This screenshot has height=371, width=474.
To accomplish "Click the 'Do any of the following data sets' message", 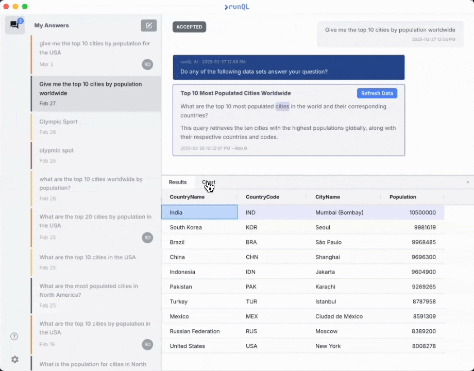I will click(289, 68).
